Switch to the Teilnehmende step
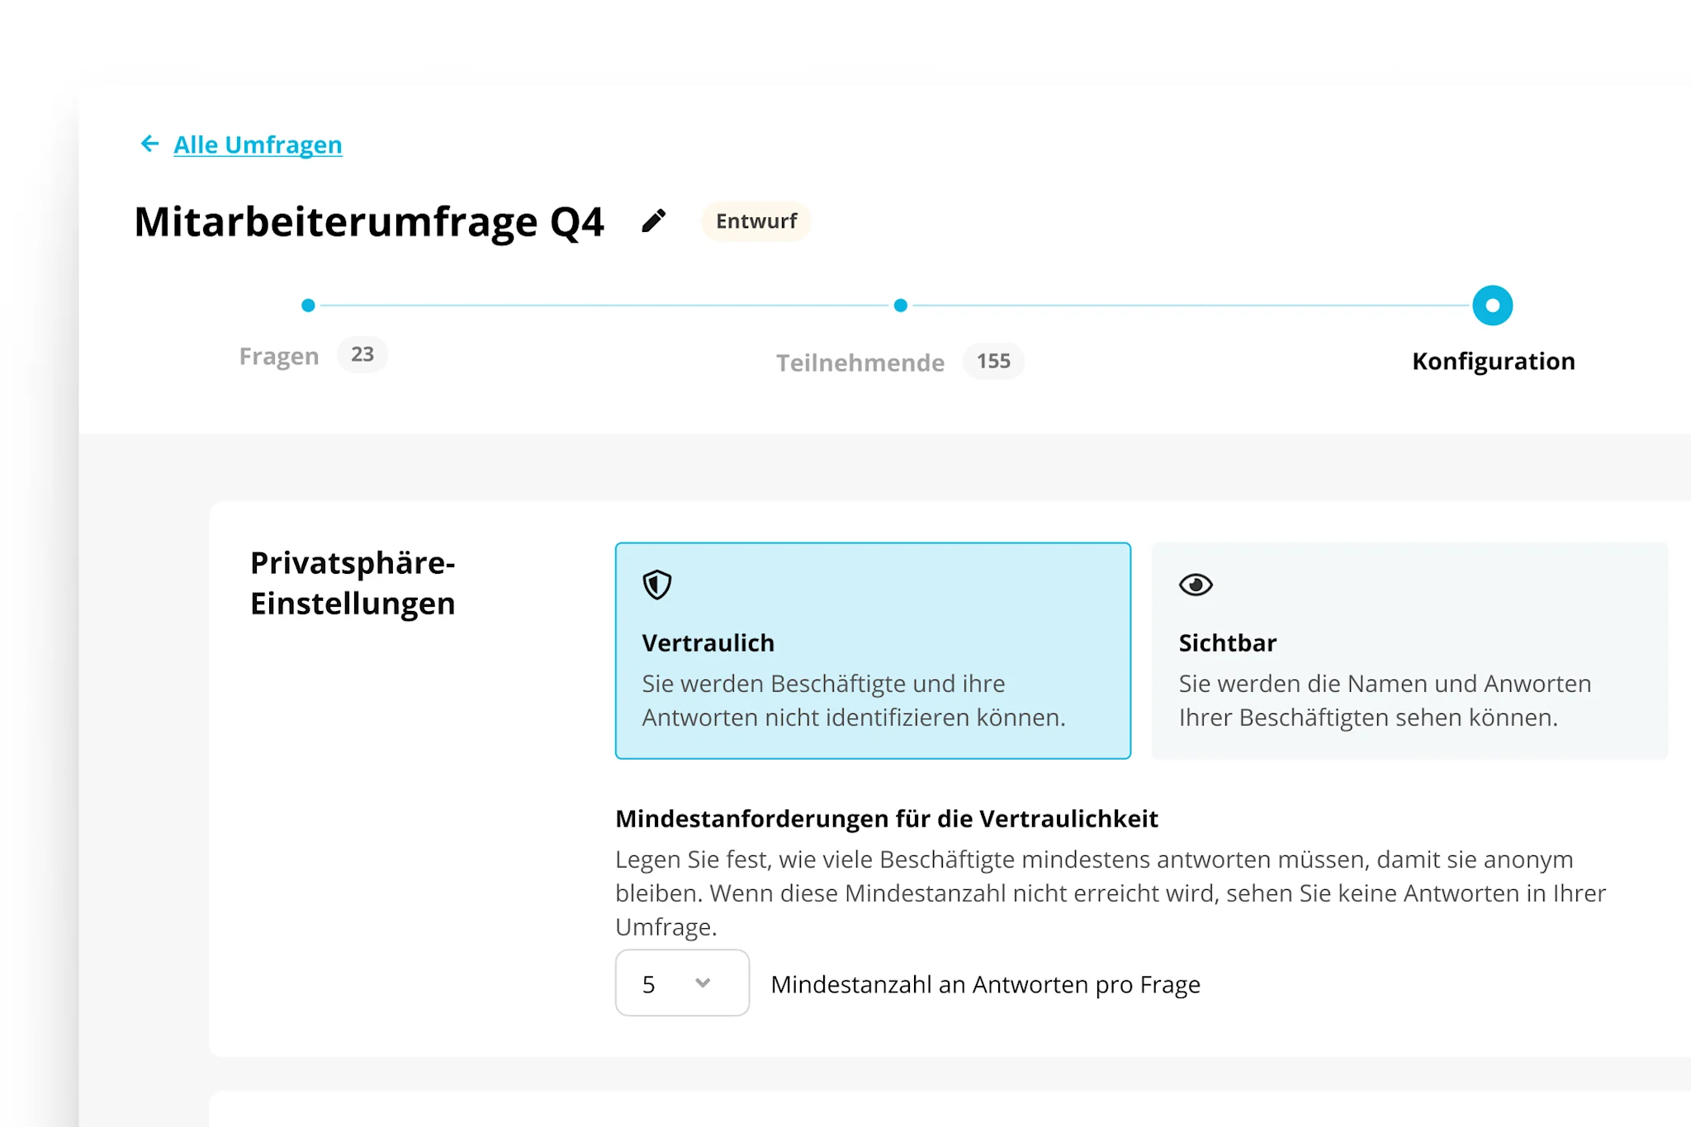This screenshot has width=1691, height=1127. pyautogui.click(x=860, y=362)
